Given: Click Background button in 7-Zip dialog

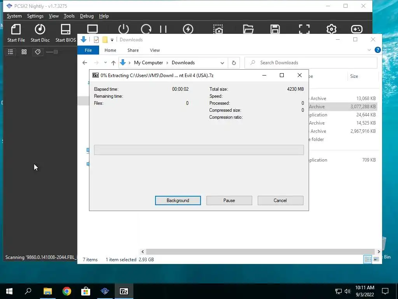Looking at the screenshot, I should pos(178,201).
